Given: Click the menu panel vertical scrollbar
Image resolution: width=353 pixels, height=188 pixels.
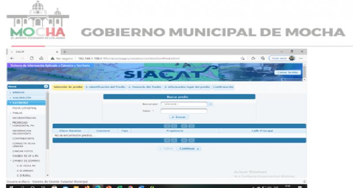Looking at the screenshot, I should pos(48,121).
